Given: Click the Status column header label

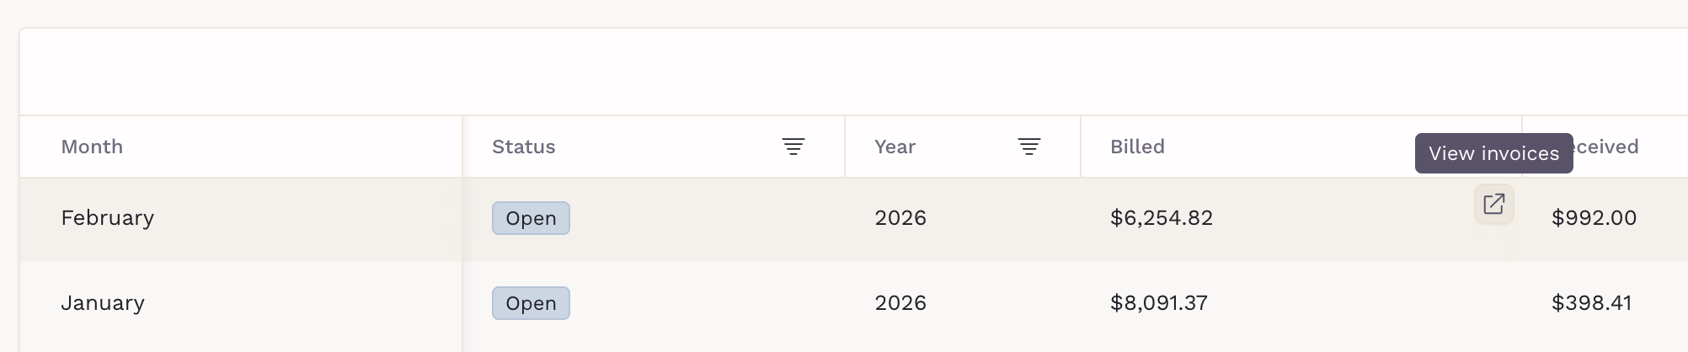Looking at the screenshot, I should click(523, 147).
